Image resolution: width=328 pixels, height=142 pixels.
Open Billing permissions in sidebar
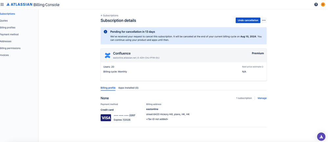[x=10, y=48]
